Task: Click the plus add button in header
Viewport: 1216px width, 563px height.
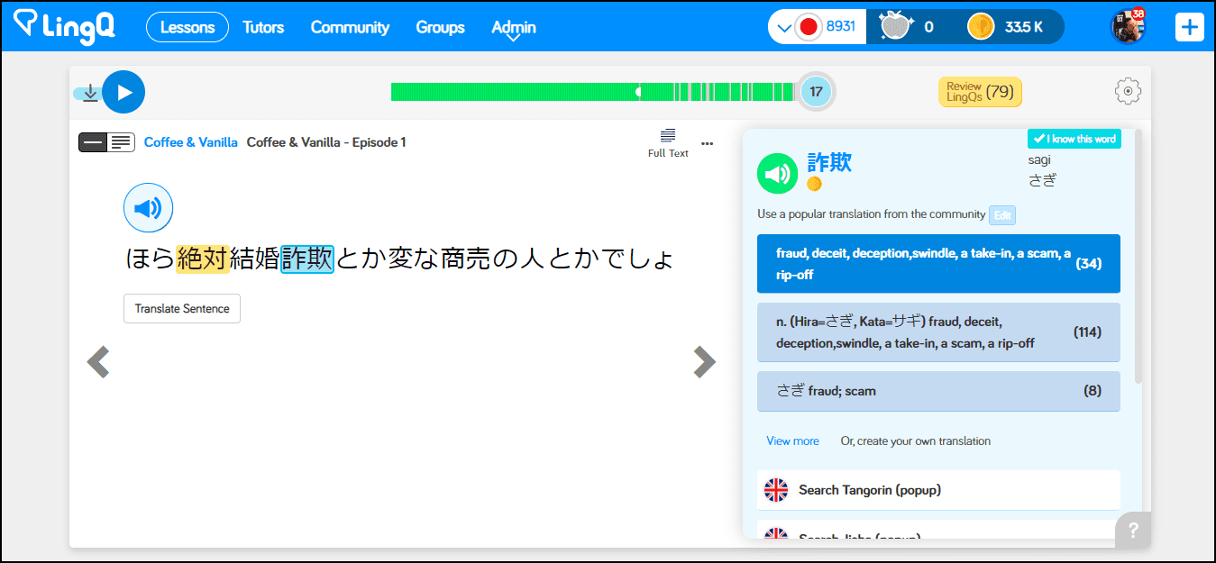Action: 1190,27
